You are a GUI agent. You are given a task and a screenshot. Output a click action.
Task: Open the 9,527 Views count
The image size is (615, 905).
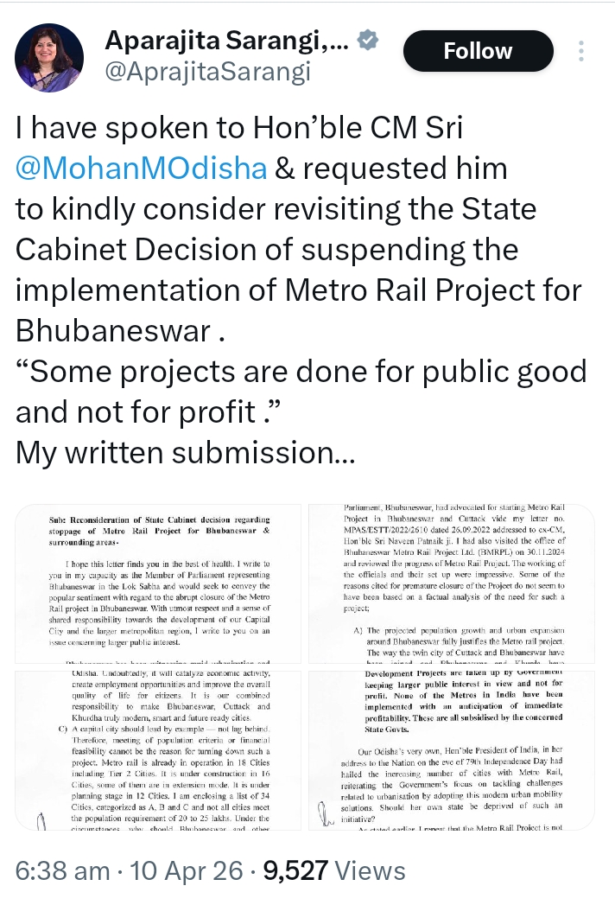coord(333,871)
